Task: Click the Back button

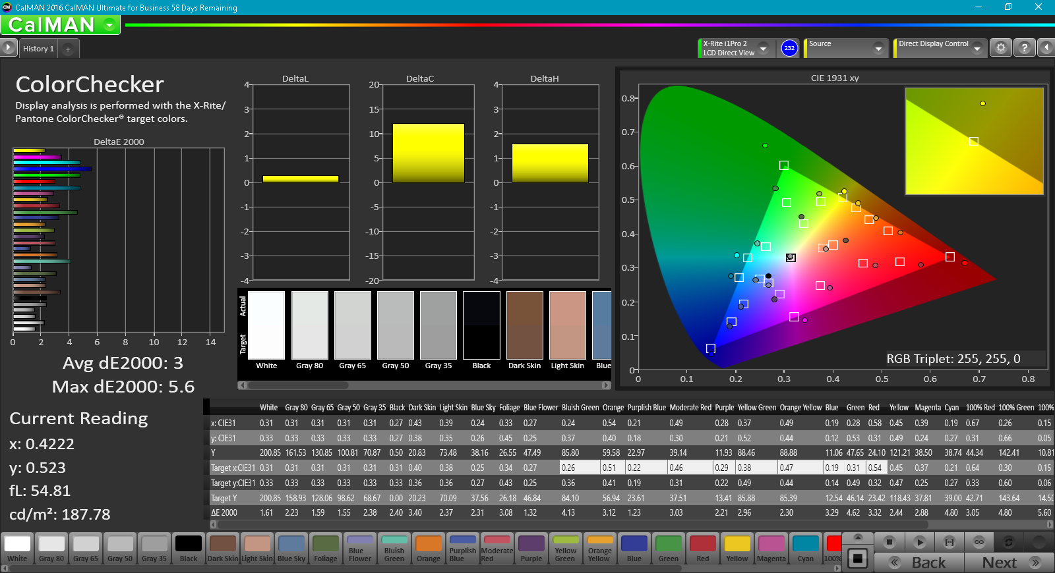Action: 919,562
